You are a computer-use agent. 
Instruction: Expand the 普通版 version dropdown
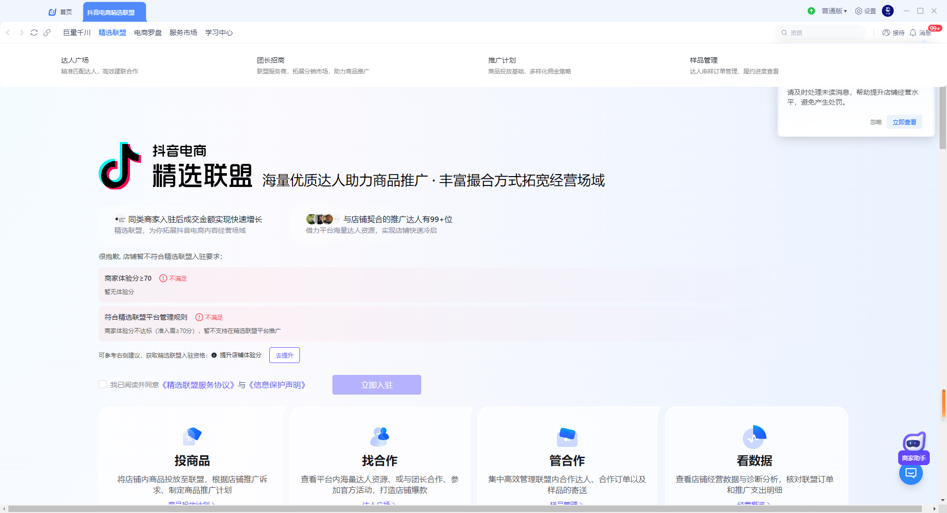coord(834,11)
